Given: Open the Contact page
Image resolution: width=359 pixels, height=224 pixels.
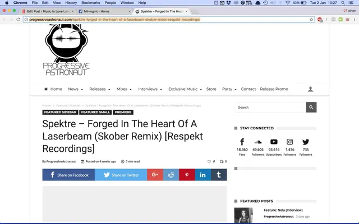Looking at the screenshot, I should tap(248, 89).
